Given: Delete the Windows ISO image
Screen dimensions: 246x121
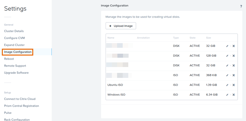Looking at the screenshot, I should [x=234, y=95].
